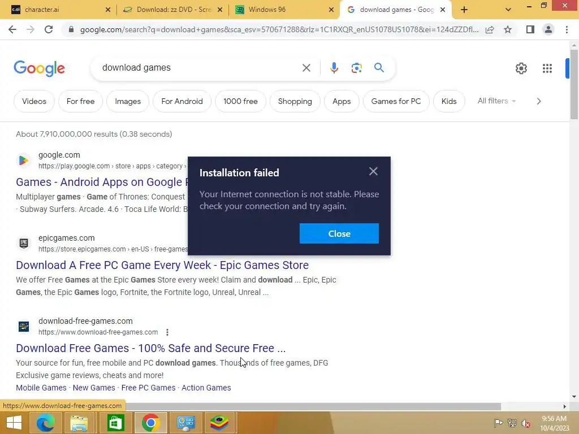Open network tray icon

(x=512, y=423)
